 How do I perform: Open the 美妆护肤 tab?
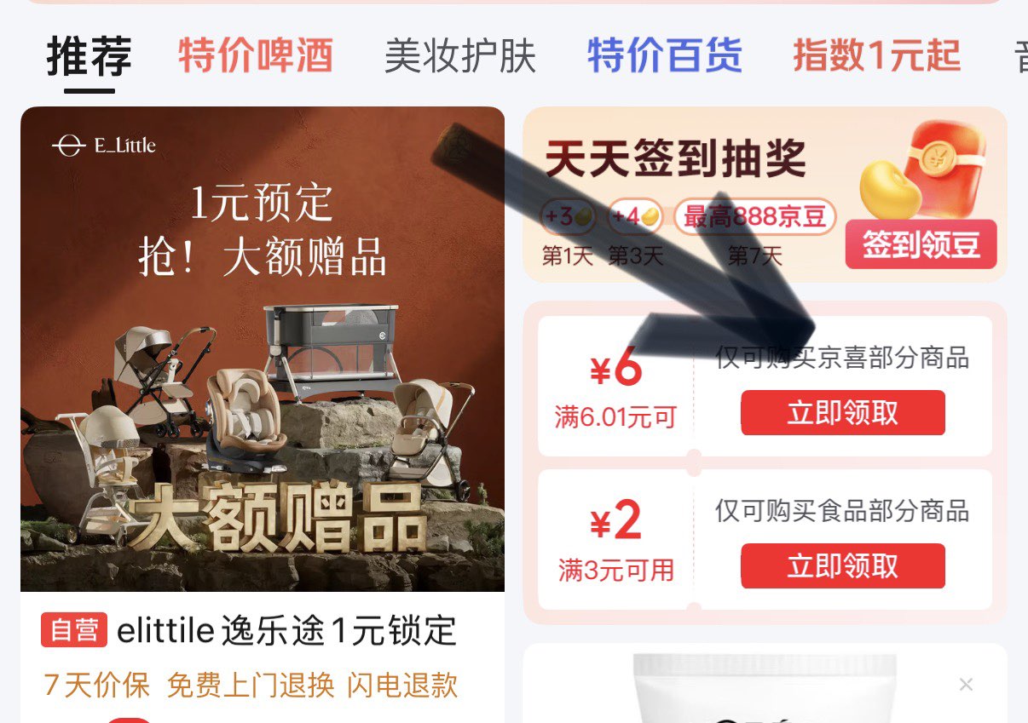[460, 55]
